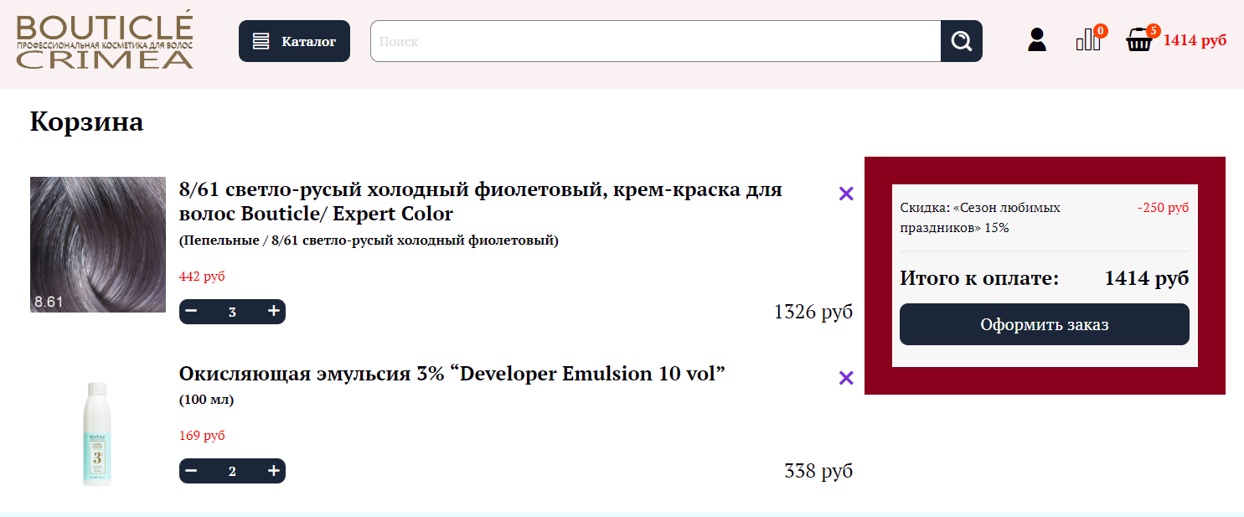This screenshot has height=517, width=1244.
Task: Click the (100 мл) variant label
Action: [x=206, y=400]
